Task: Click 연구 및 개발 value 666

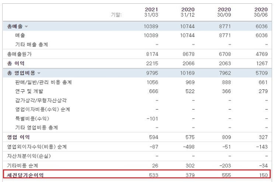Action: click(154, 91)
